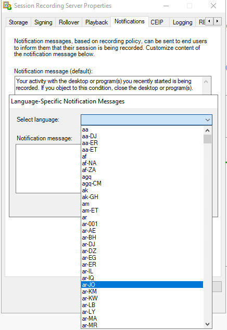Select 'ar-MA' language entry
The height and width of the screenshot is (330, 227).
tap(142, 319)
